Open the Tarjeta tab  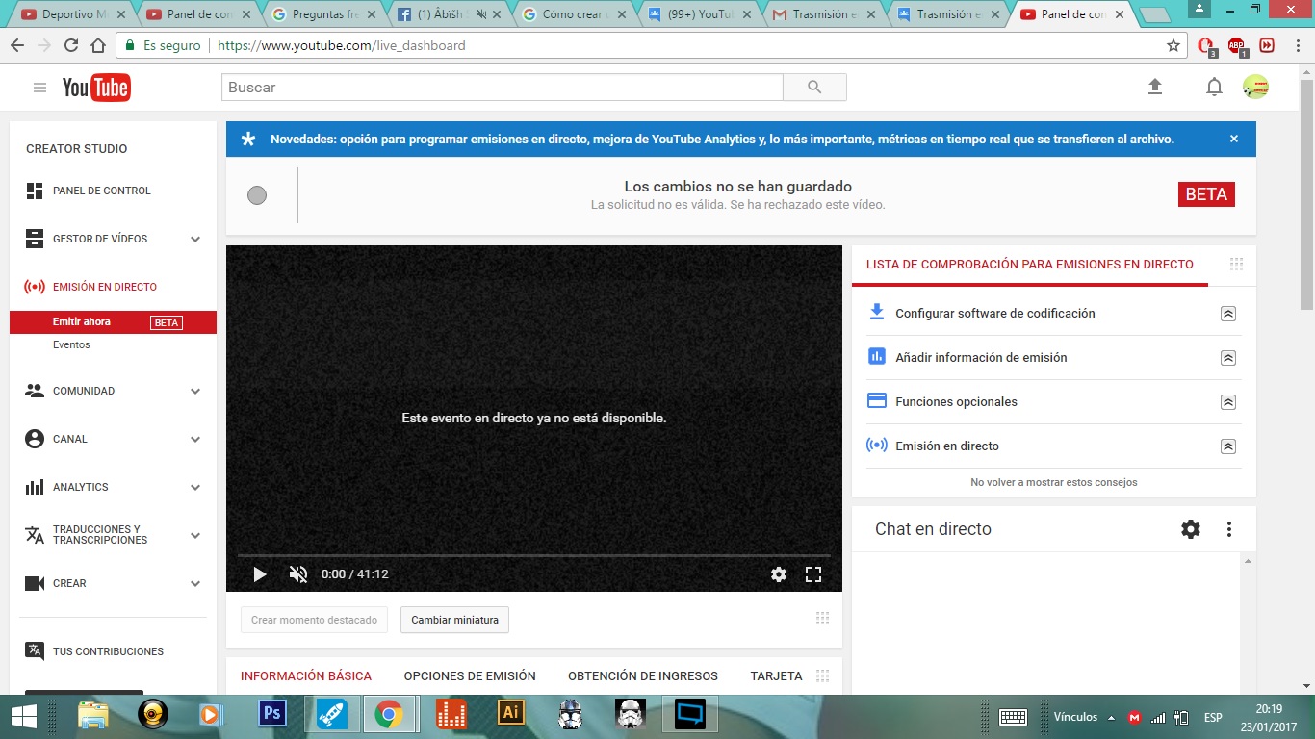tap(776, 676)
